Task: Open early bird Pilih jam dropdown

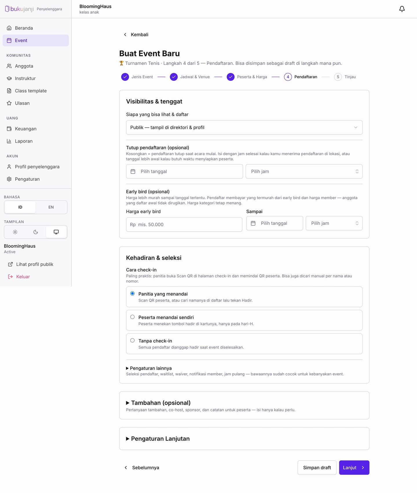Action: click(334, 223)
